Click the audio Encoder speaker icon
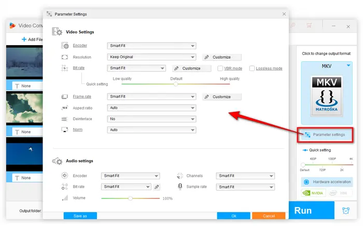Image resolution: width=363 pixels, height=228 pixels. click(65, 176)
